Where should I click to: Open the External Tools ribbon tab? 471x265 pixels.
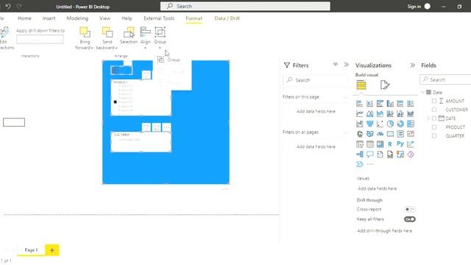coord(159,18)
